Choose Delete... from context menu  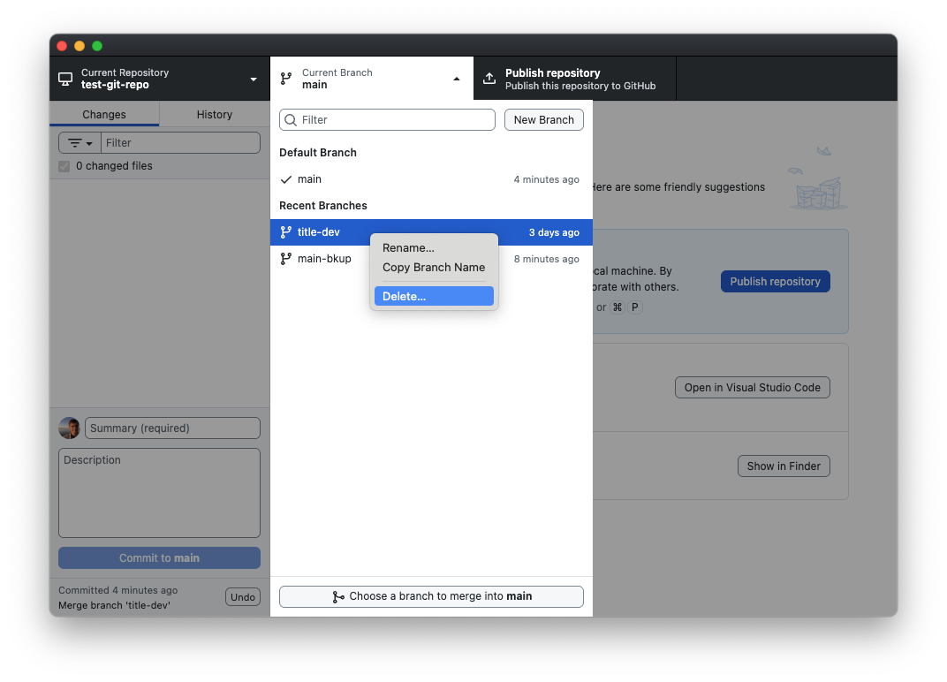[435, 297]
